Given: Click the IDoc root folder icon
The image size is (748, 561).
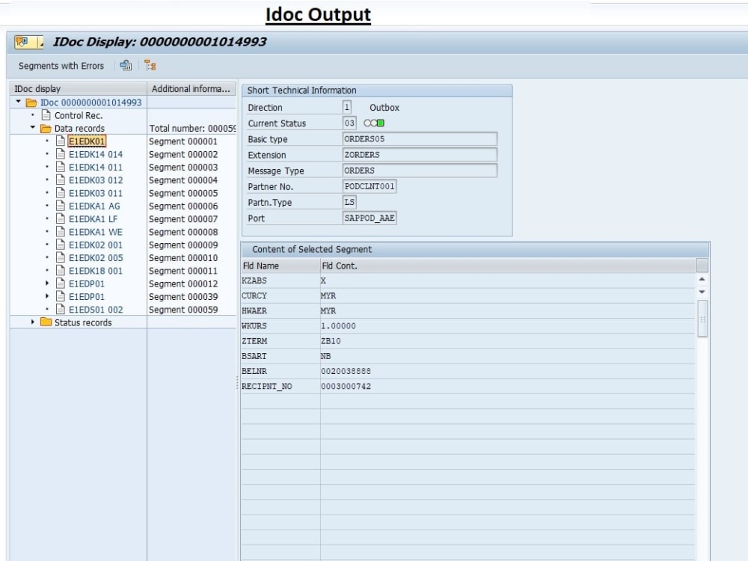Looking at the screenshot, I should click(33, 102).
